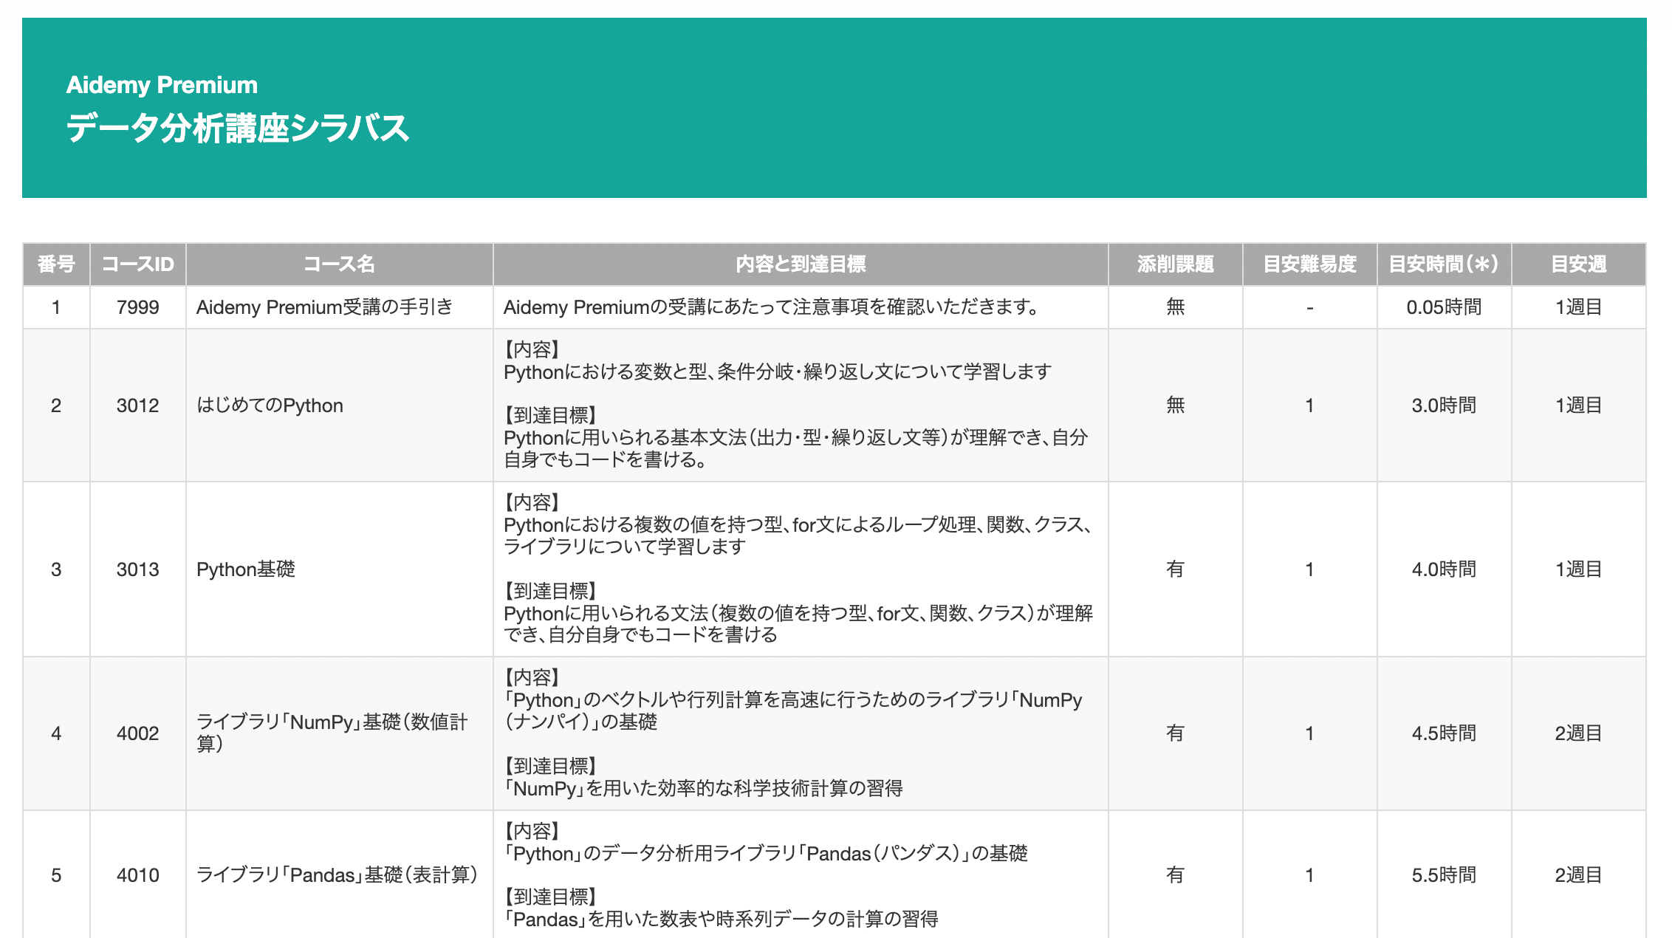Click the 1週目 cell in 7999 row
Screen dimensions: 1672x938
(1578, 307)
